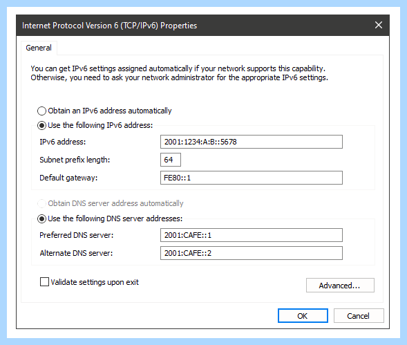Click the IPv6 address input field
The width and height of the screenshot is (407, 345).
[252, 142]
